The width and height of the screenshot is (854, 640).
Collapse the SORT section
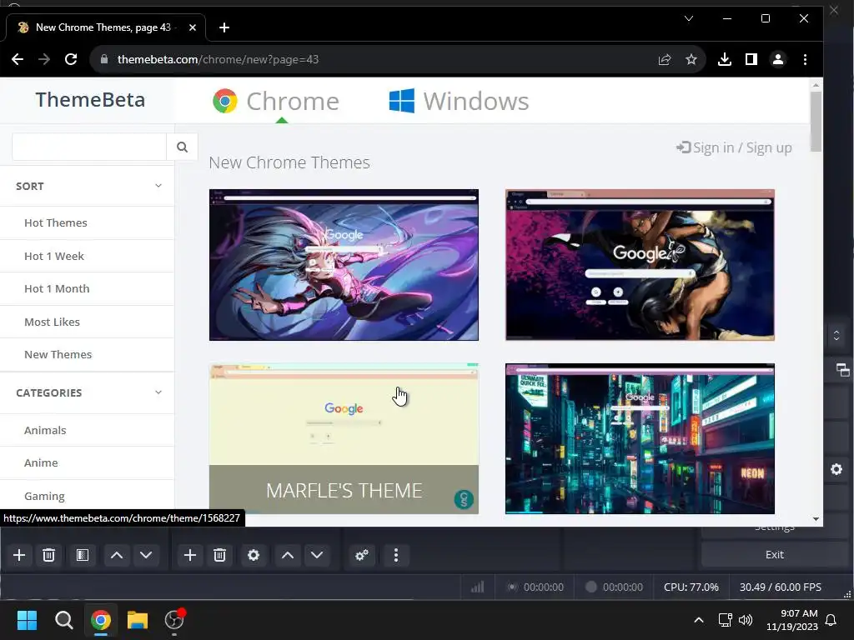(87, 186)
